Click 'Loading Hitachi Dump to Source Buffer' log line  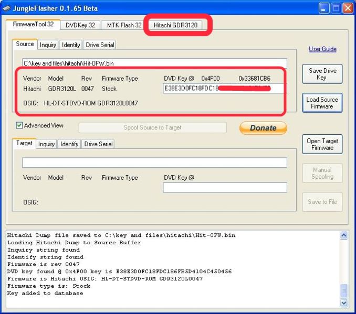point(74,242)
